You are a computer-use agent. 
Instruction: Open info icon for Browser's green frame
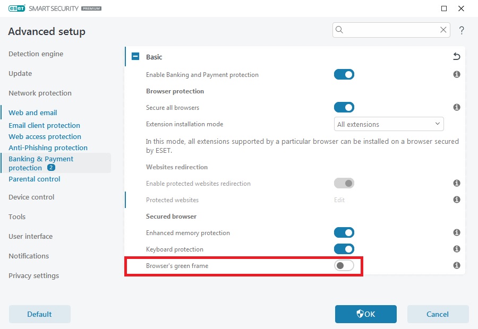pyautogui.click(x=456, y=265)
